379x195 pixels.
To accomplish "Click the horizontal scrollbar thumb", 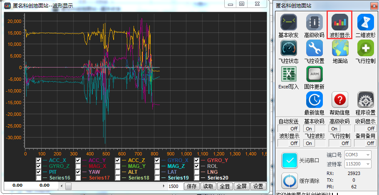I will click(x=68, y=186).
